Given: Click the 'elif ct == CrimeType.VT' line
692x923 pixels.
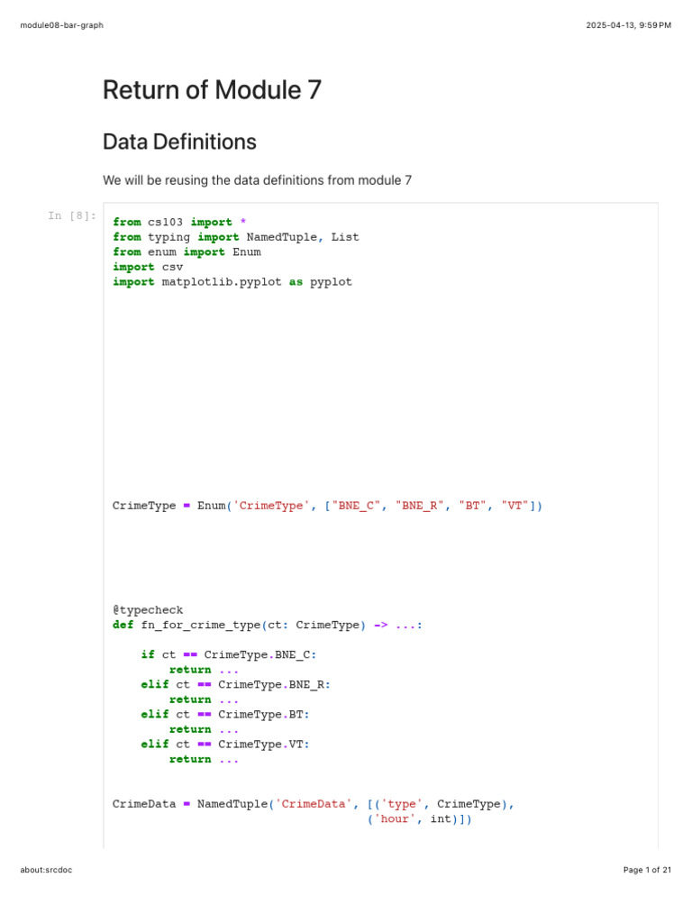Looking at the screenshot, I should [x=224, y=745].
